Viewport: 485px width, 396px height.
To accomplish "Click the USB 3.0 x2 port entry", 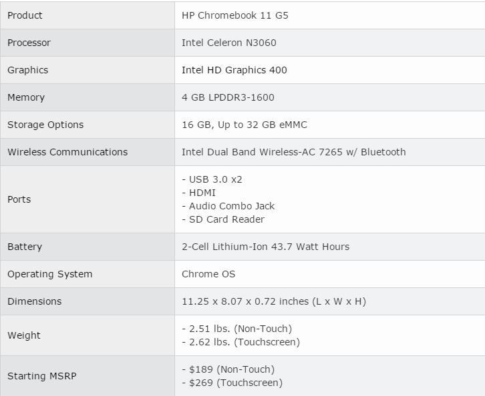I will coord(211,179).
